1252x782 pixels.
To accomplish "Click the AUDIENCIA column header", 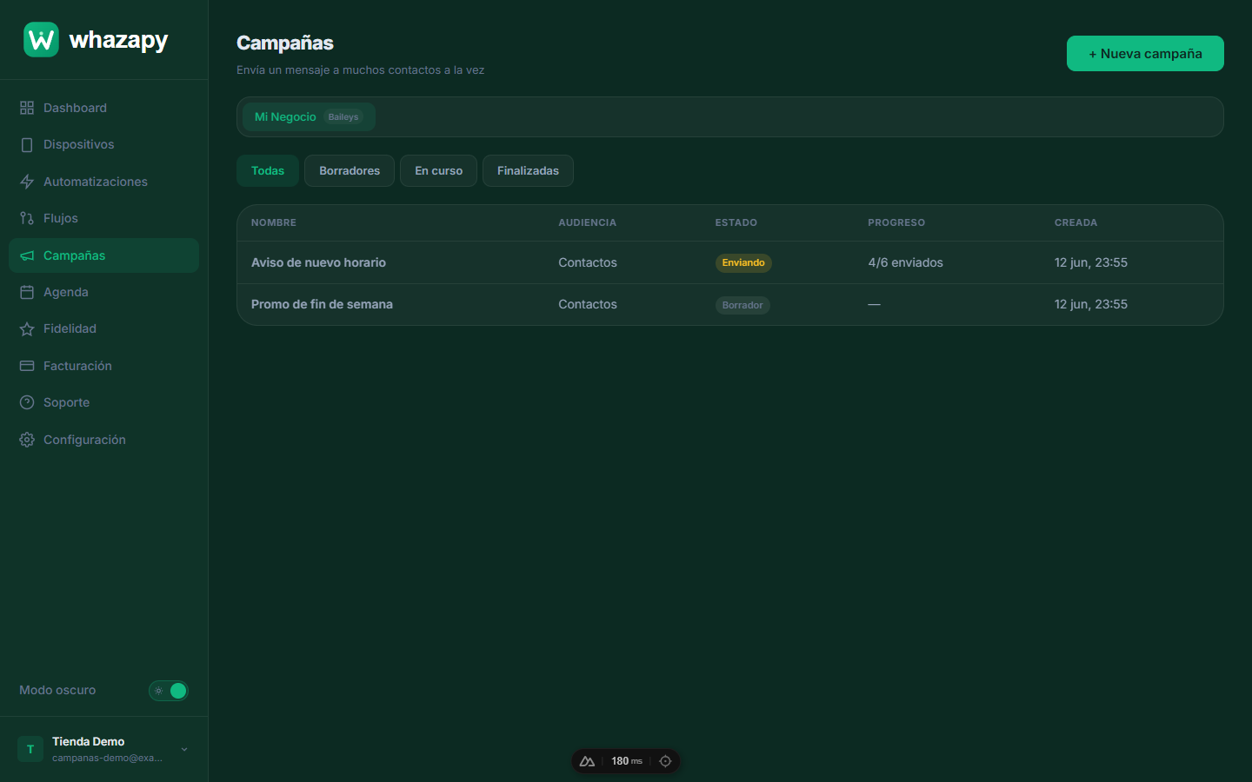I will coord(587,222).
